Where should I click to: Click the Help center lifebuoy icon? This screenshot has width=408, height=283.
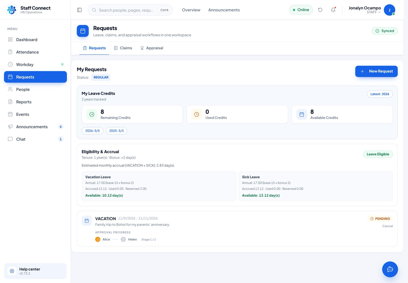pyautogui.click(x=12, y=271)
